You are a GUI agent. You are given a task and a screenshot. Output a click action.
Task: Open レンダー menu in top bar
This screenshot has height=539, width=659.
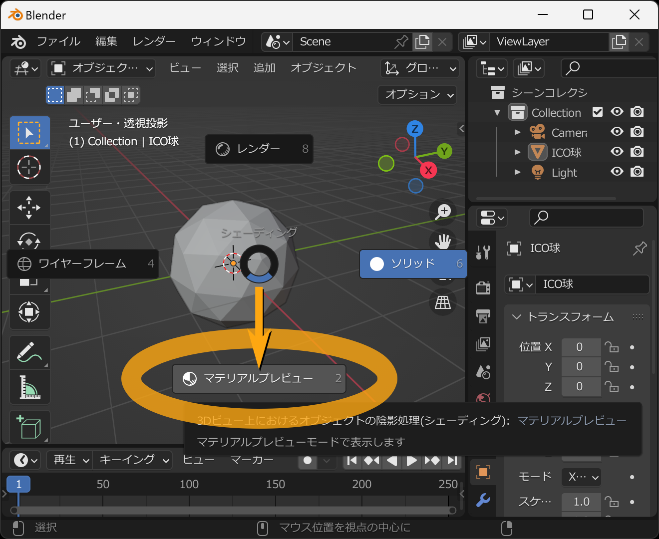coord(154,42)
